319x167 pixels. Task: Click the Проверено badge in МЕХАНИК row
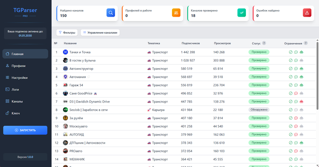(259, 159)
